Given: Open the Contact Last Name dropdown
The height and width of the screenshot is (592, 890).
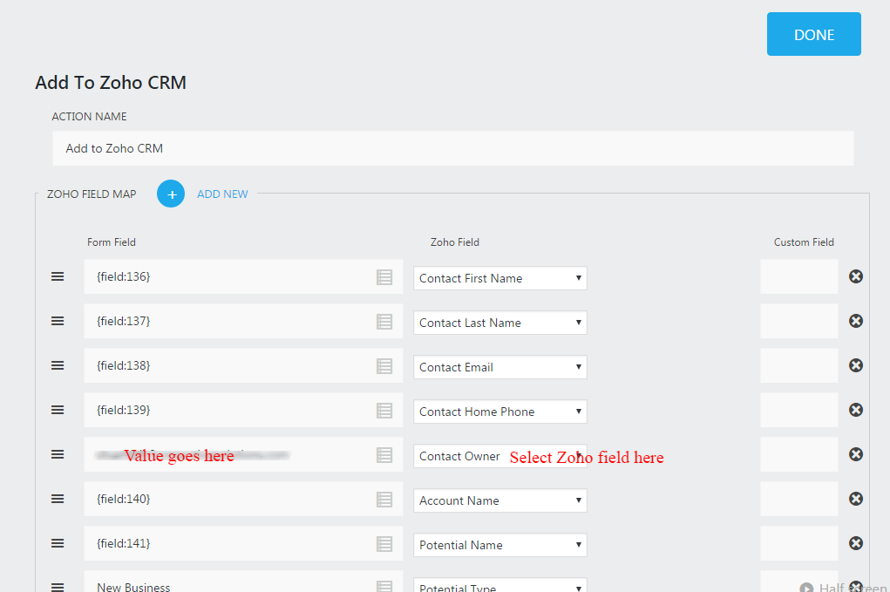Looking at the screenshot, I should [x=499, y=323].
